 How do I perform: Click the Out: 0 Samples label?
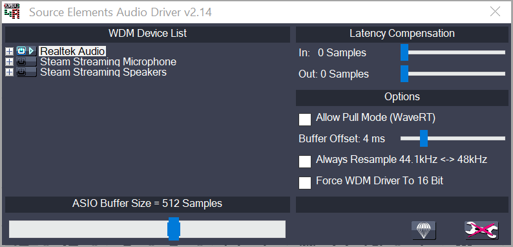pyautogui.click(x=334, y=74)
